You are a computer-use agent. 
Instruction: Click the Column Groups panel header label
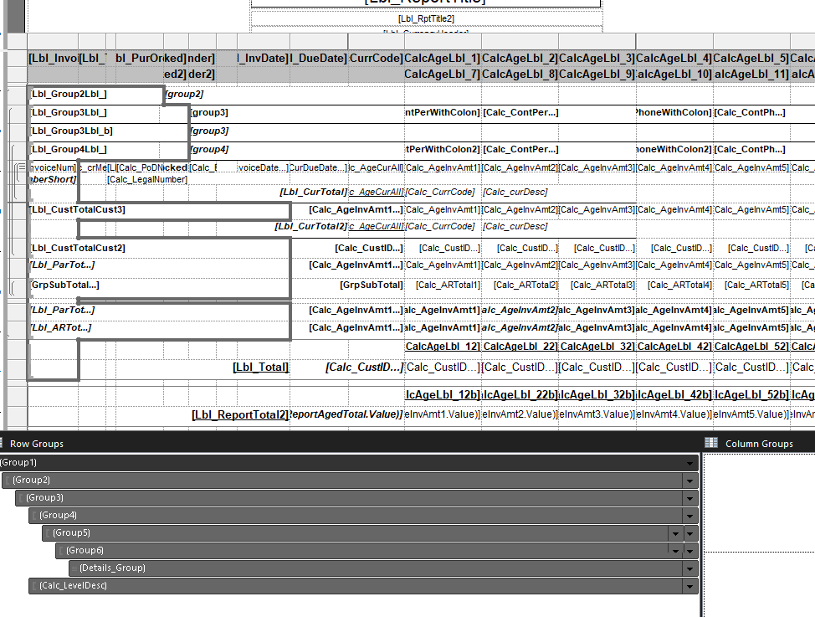(x=759, y=444)
